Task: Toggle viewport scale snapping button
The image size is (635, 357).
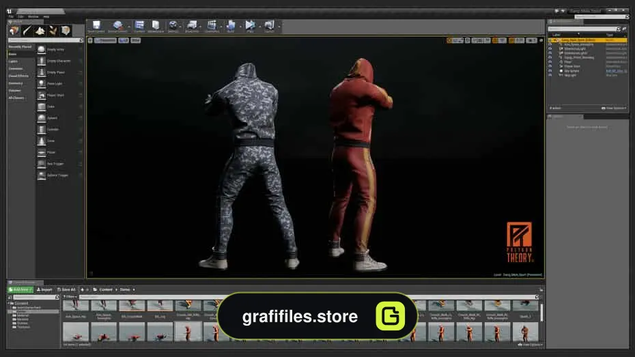Action: (x=512, y=40)
